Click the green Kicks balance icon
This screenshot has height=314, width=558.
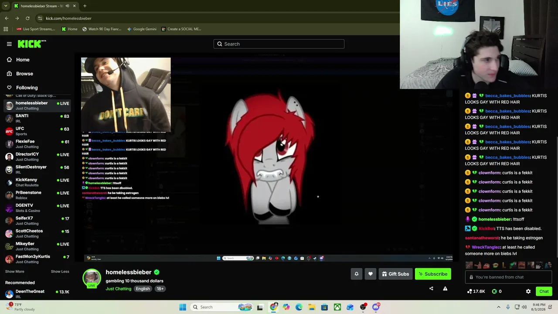point(494,291)
